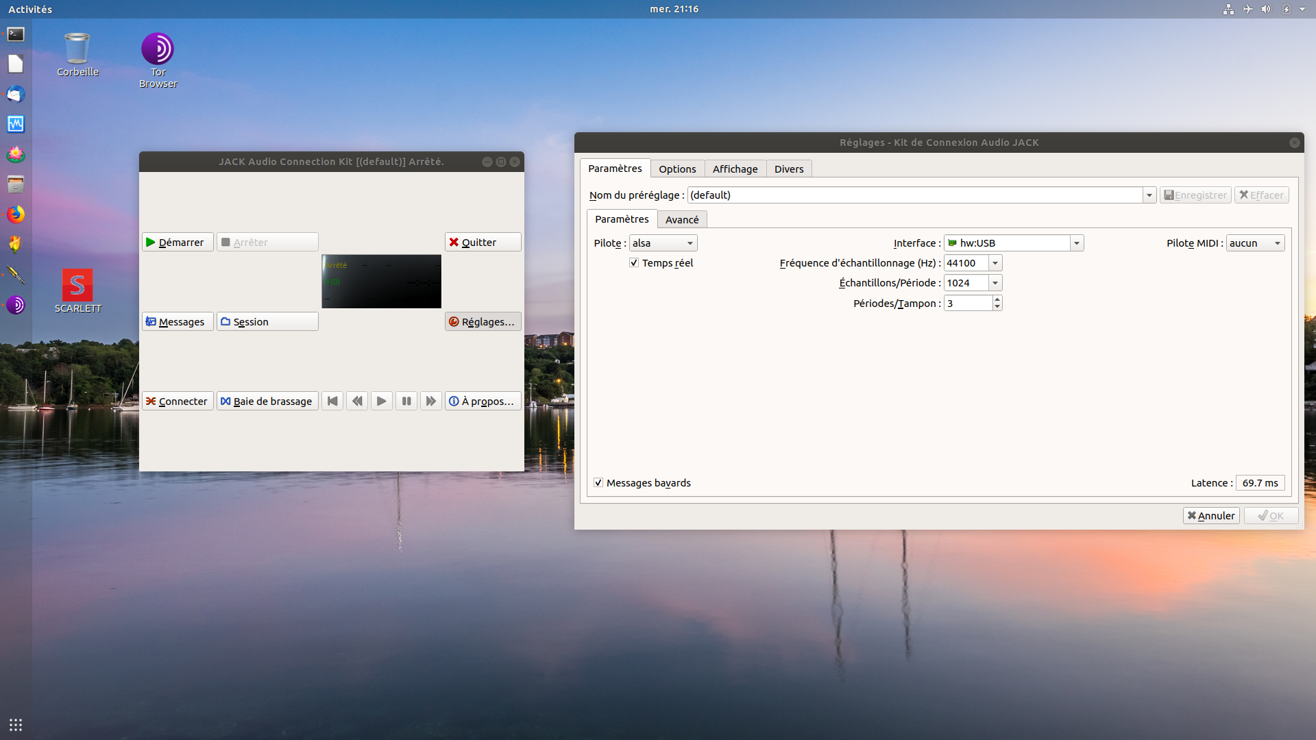Open the sample rate 44100 dropdown
The image size is (1316, 740).
(x=995, y=263)
